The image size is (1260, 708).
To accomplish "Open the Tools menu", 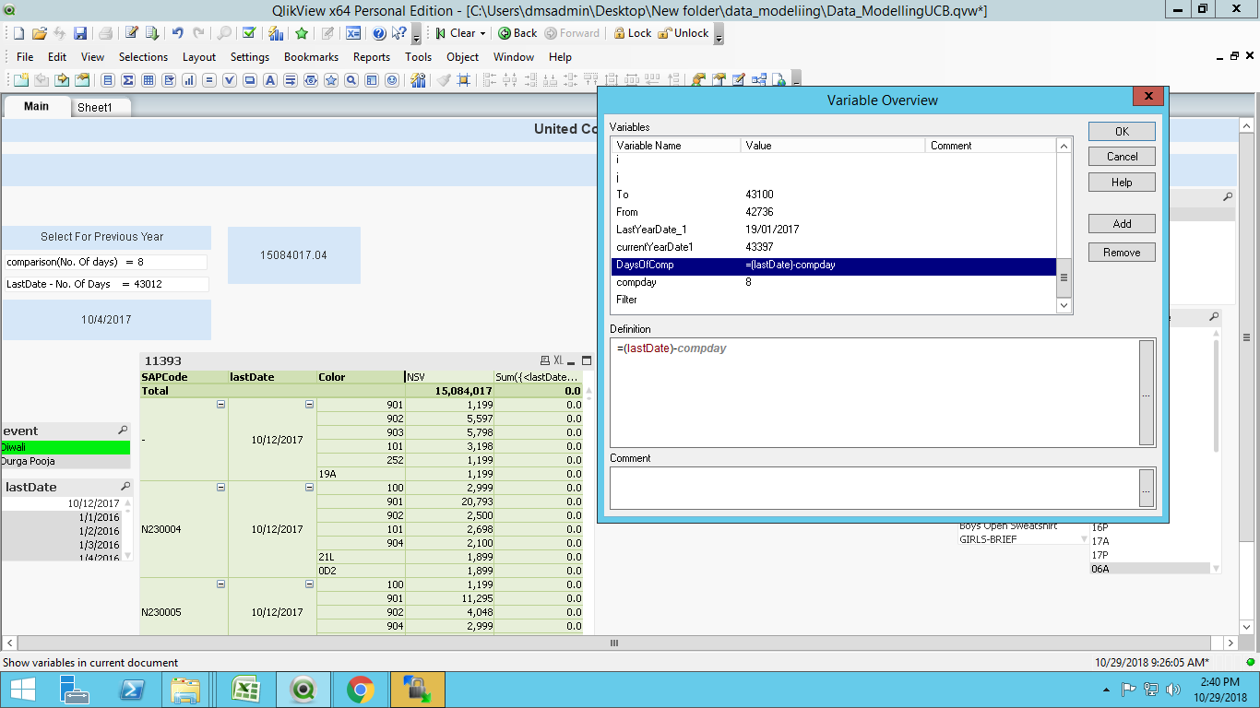I will point(418,57).
